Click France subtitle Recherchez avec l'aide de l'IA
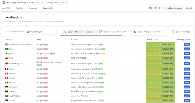This screenshot has height=103, width=195. (84, 69)
